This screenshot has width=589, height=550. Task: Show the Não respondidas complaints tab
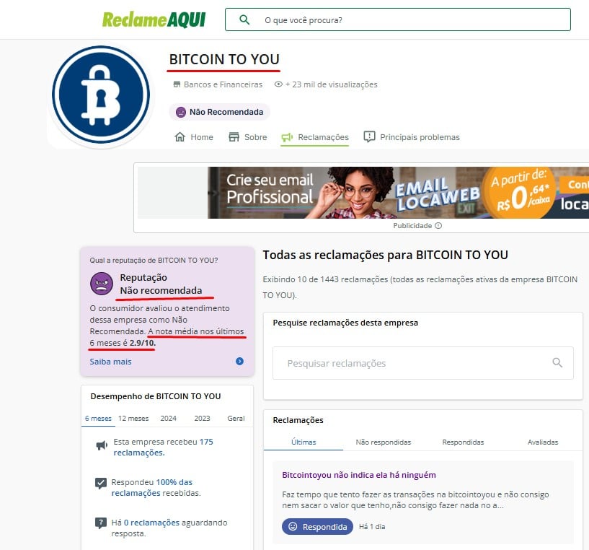tap(383, 442)
